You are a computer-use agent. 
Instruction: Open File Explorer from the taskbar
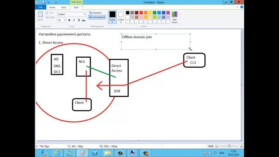tap(108, 153)
